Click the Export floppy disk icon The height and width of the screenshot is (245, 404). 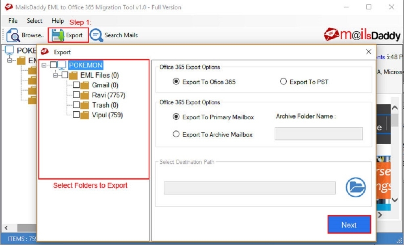point(57,35)
